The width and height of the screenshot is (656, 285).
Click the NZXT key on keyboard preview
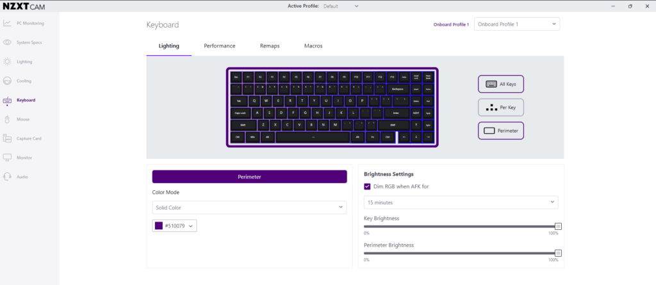tap(416, 113)
